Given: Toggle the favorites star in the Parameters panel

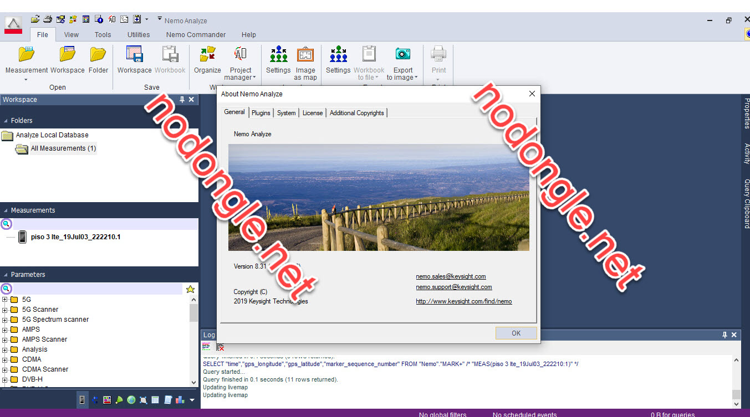Looking at the screenshot, I should (190, 289).
